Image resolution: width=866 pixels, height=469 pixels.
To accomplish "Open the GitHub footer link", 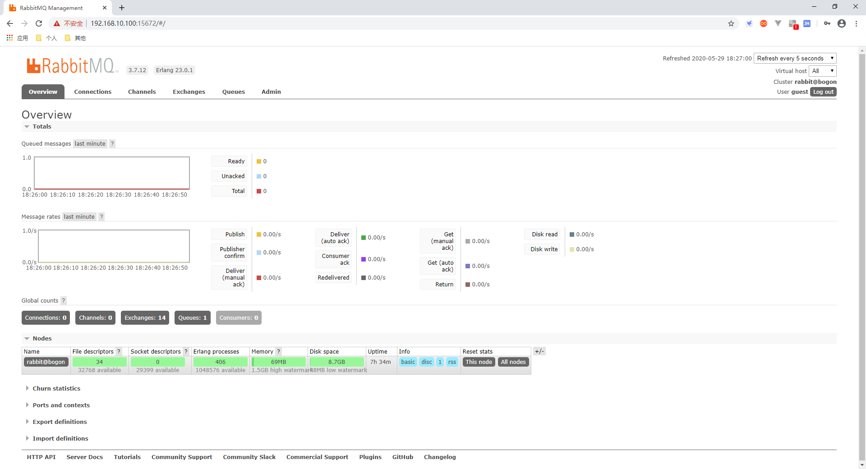I will tap(403, 457).
